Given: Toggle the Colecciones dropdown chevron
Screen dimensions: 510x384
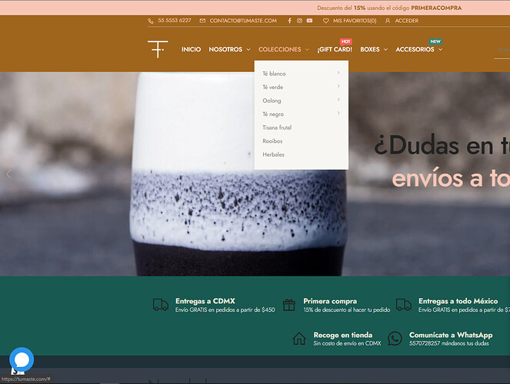Looking at the screenshot, I should [307, 50].
